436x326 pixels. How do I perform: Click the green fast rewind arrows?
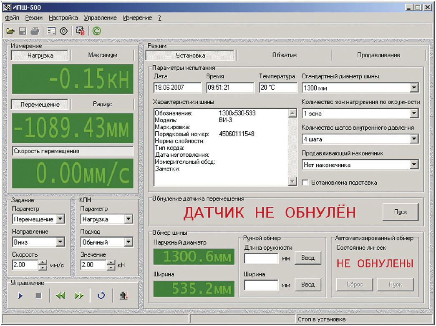click(x=60, y=296)
